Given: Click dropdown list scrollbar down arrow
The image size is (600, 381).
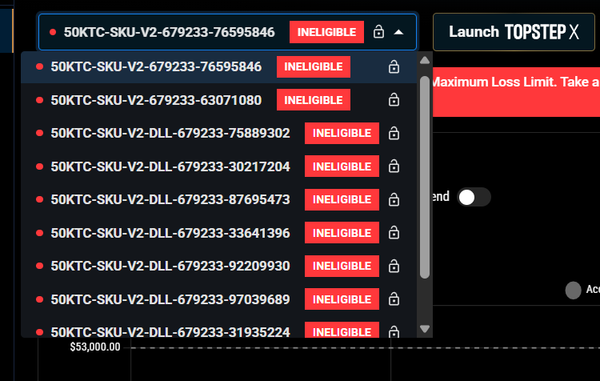Looking at the screenshot, I should pyautogui.click(x=425, y=329).
